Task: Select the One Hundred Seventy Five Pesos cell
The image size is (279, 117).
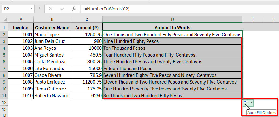Action: point(172,89)
